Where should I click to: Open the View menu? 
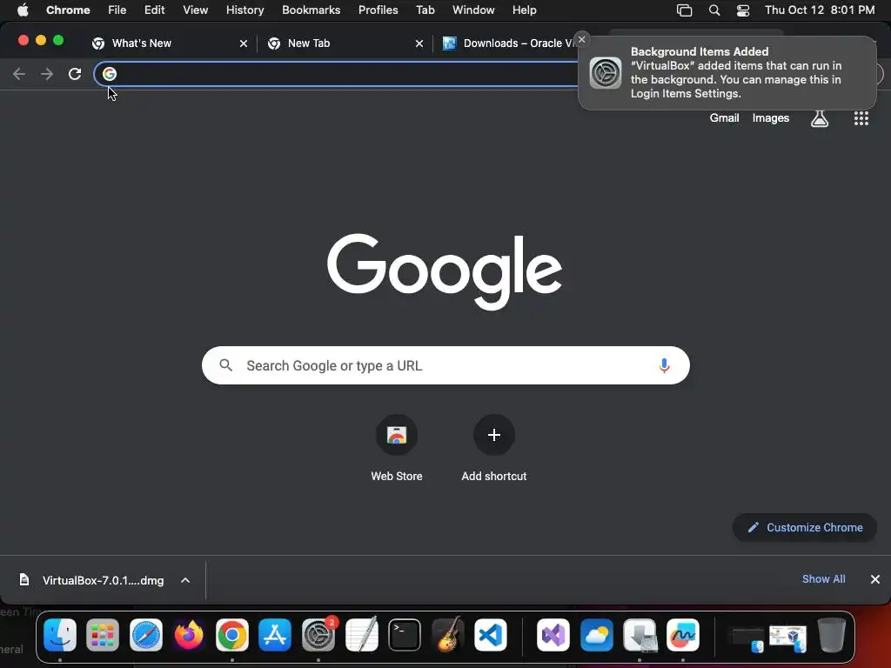(196, 10)
